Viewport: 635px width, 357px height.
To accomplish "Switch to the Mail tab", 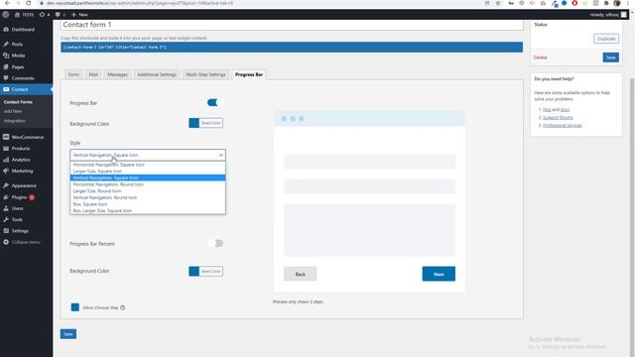I will pos(93,74).
